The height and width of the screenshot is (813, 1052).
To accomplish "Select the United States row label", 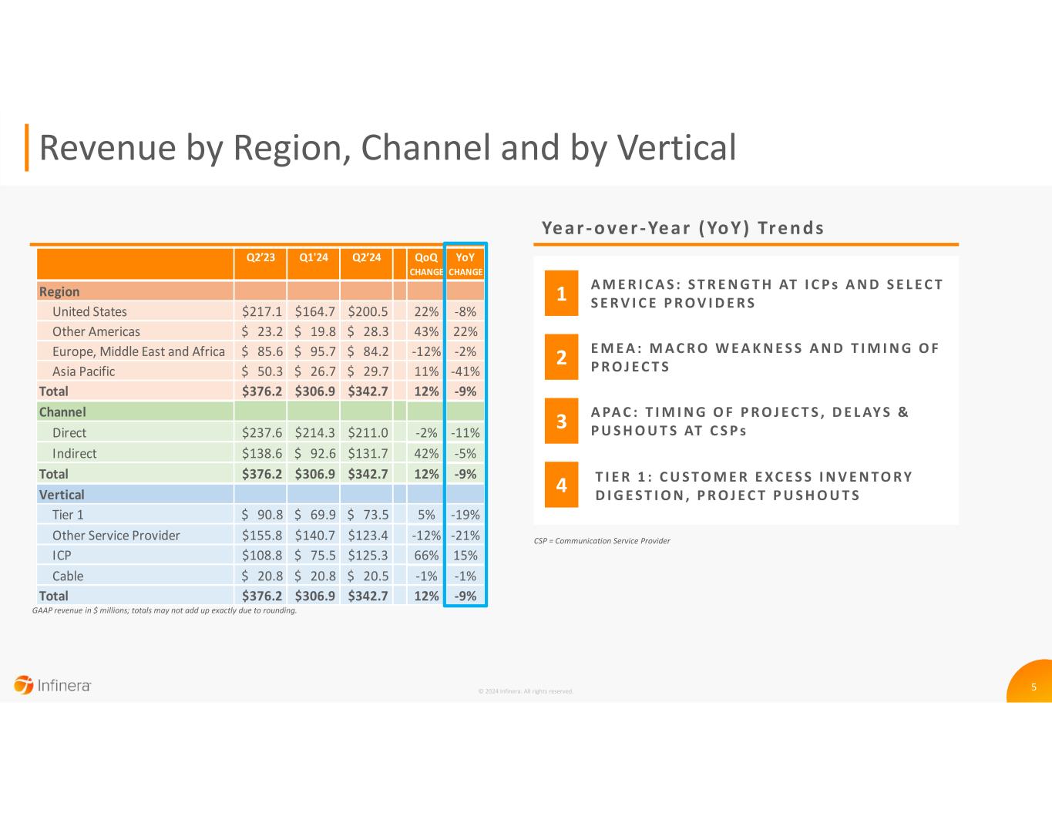I will point(89,311).
